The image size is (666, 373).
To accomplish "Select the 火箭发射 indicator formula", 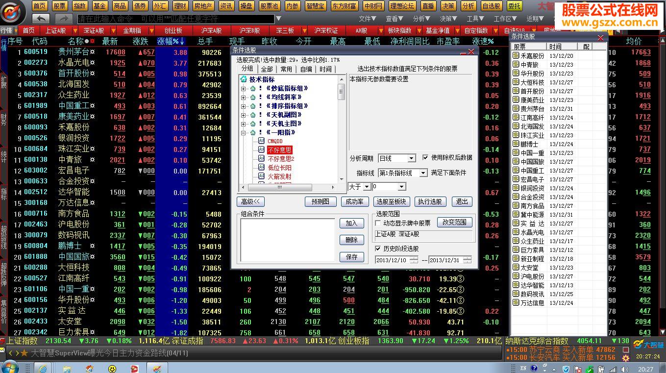I will click(x=279, y=176).
